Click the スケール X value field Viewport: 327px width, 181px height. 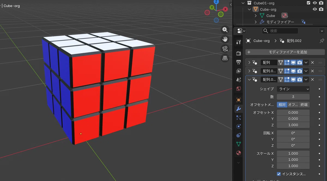[x=293, y=153]
